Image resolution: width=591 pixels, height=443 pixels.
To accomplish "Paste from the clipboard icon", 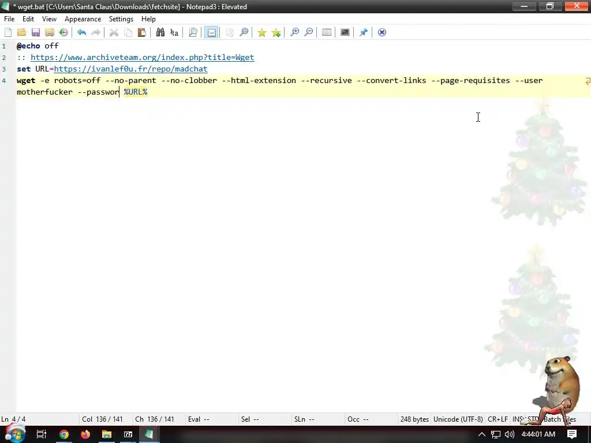I will [142, 32].
